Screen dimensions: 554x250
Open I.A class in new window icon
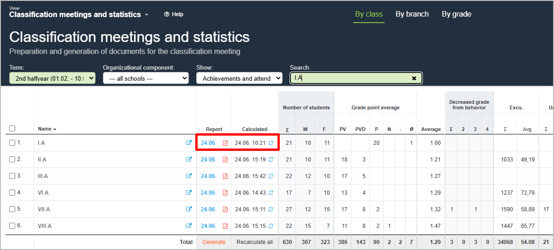point(189,143)
